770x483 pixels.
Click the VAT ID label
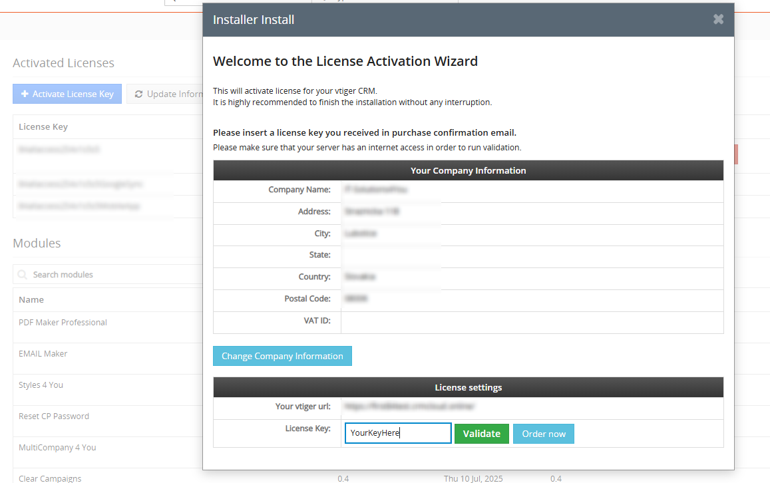tap(317, 321)
